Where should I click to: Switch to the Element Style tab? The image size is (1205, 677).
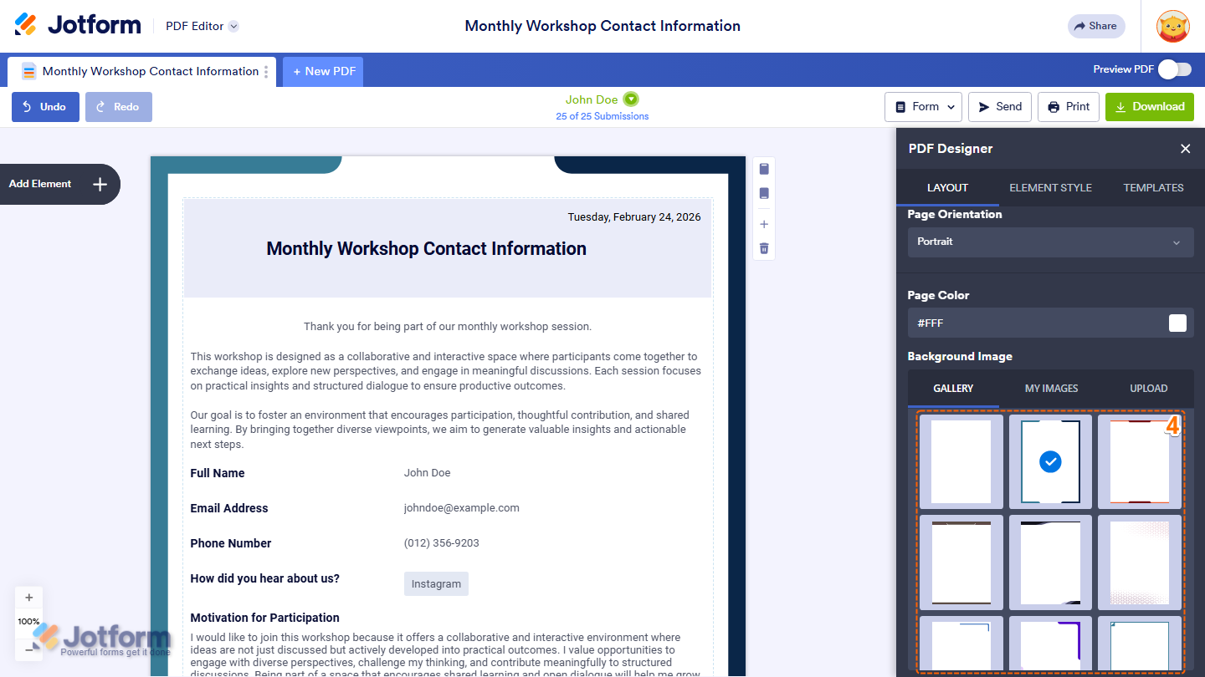[x=1050, y=188]
